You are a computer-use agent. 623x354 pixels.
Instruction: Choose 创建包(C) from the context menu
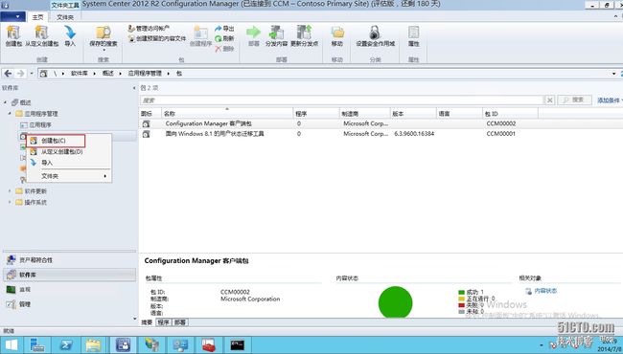point(56,141)
